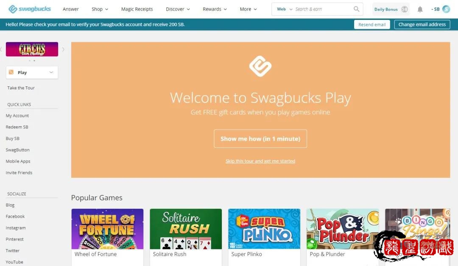Open the notifications bell
Viewport: 458px width, 266px height.
pyautogui.click(x=420, y=9)
